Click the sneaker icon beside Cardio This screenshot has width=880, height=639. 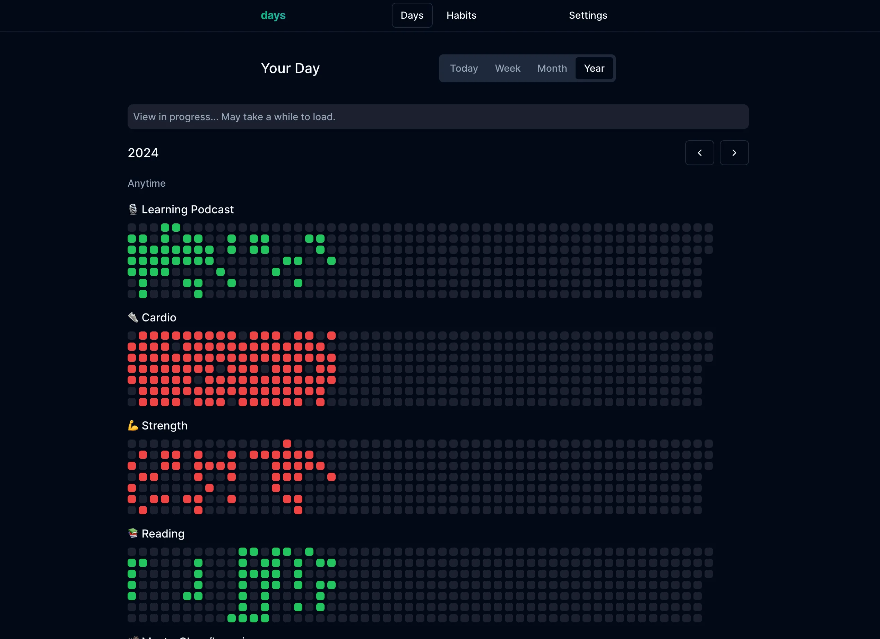tap(133, 317)
